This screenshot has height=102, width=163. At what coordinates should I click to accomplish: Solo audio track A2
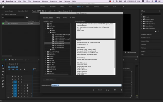(x=25, y=88)
